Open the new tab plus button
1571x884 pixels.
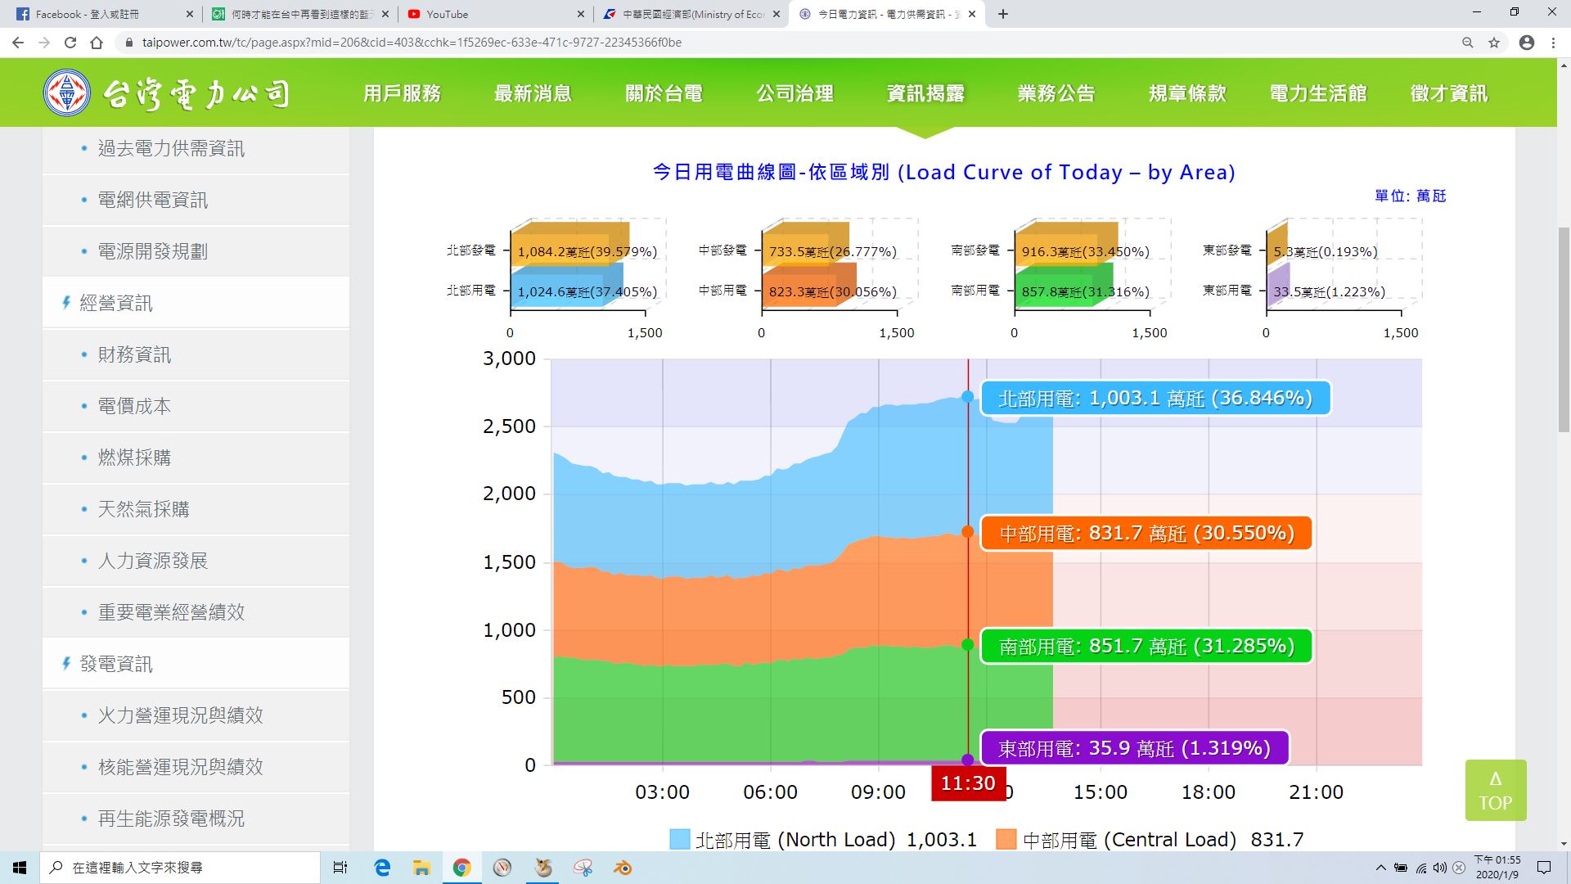[1003, 14]
